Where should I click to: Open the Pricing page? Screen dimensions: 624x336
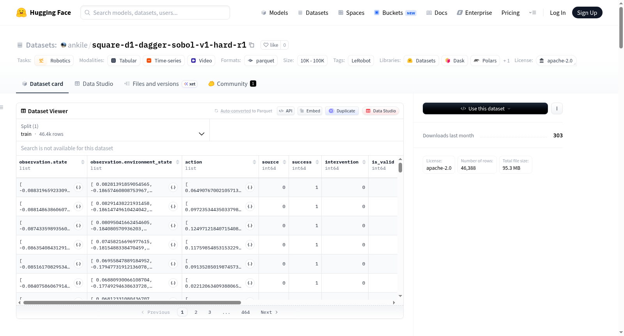pyautogui.click(x=511, y=12)
